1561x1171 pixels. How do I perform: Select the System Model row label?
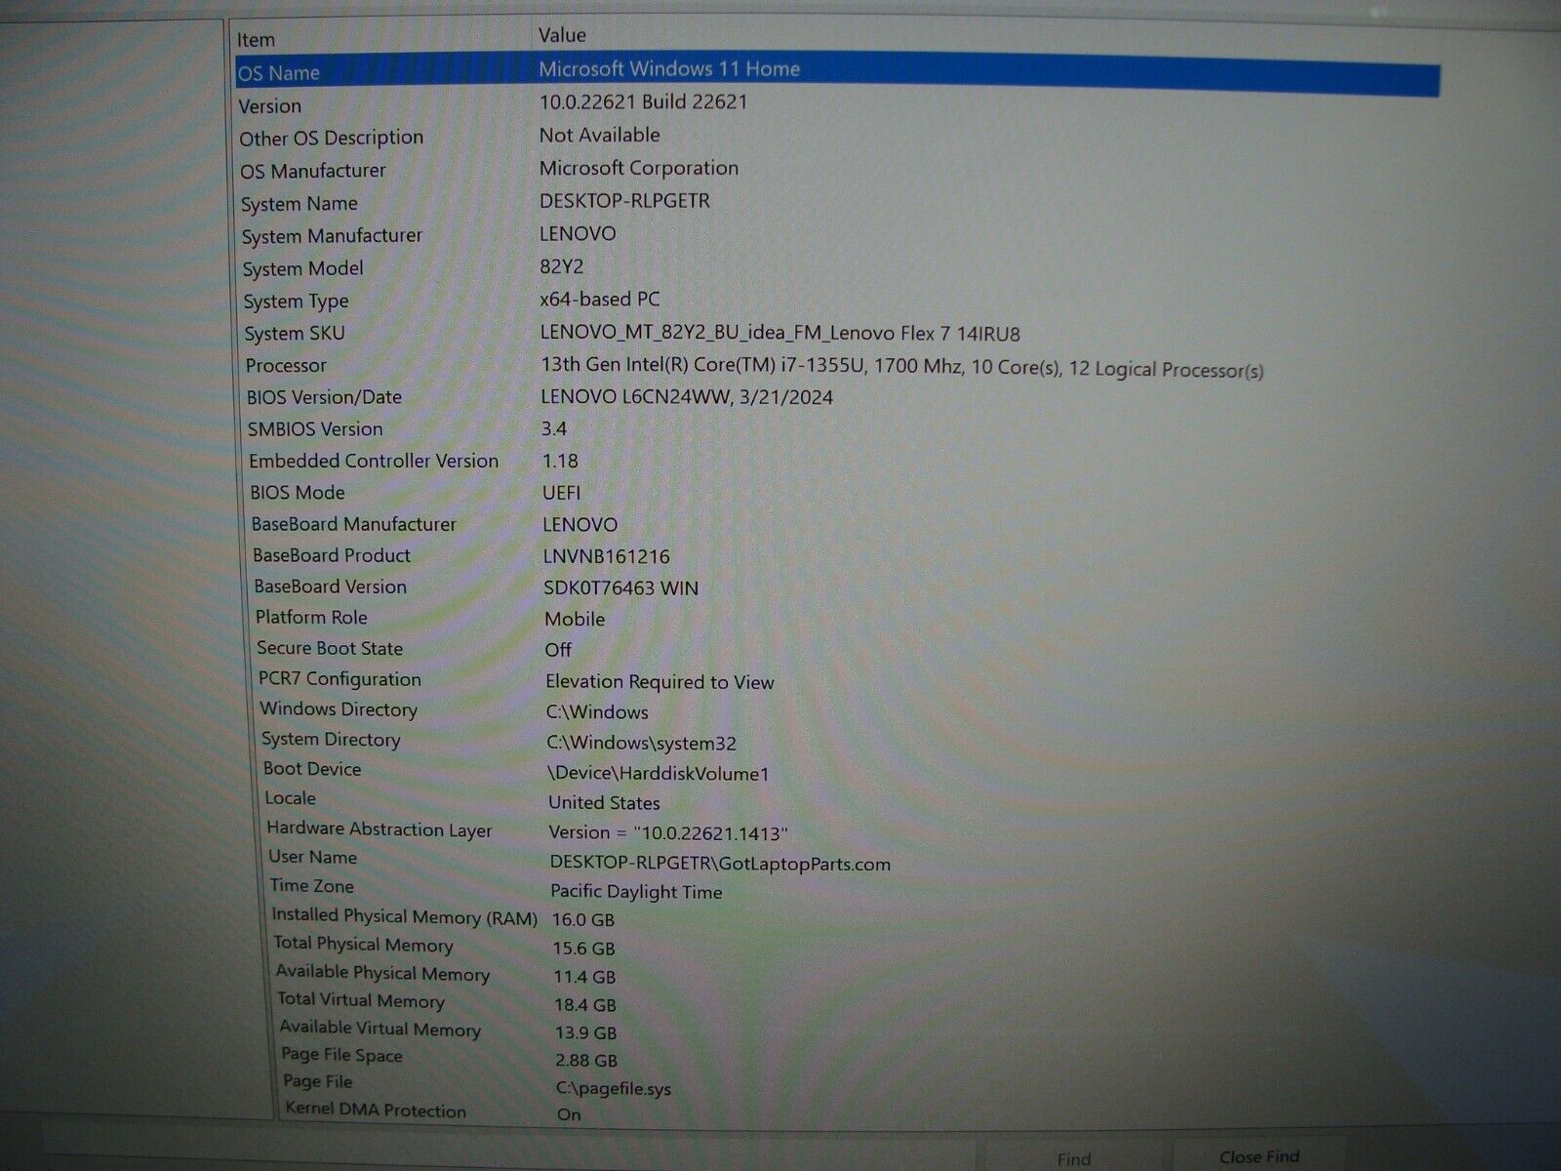(x=302, y=268)
